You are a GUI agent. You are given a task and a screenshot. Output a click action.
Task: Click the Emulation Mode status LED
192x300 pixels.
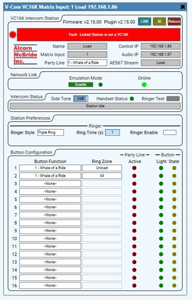click(x=100, y=85)
